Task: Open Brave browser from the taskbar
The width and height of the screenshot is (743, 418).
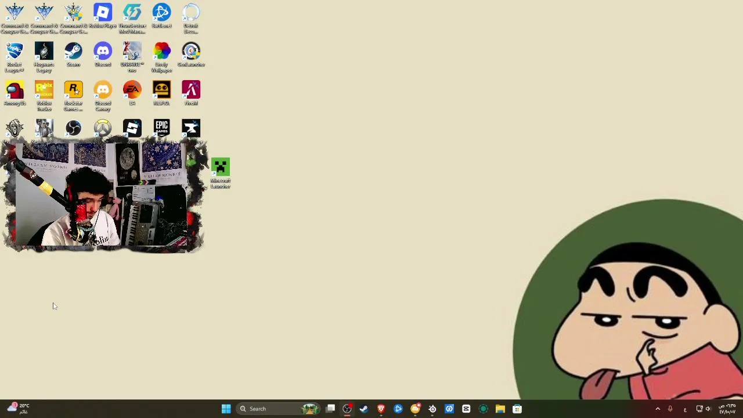Action: (x=381, y=409)
